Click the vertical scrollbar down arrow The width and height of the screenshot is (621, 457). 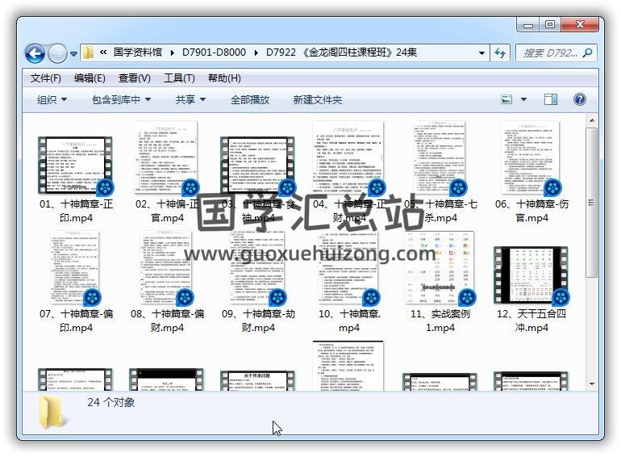coord(591,384)
